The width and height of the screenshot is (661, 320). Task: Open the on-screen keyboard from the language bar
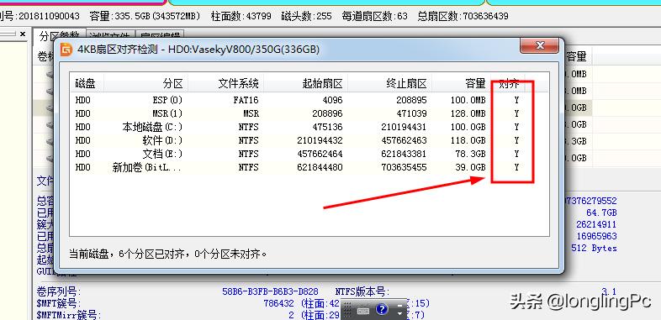click(363, 311)
